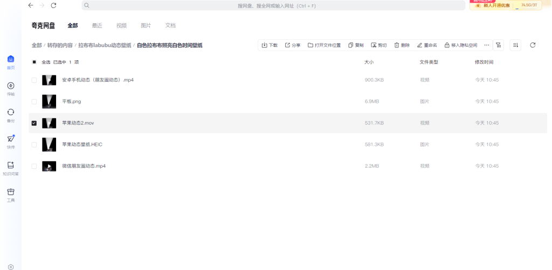Navigate to 全部 in the breadcrumb
The image size is (552, 270).
[x=37, y=45]
